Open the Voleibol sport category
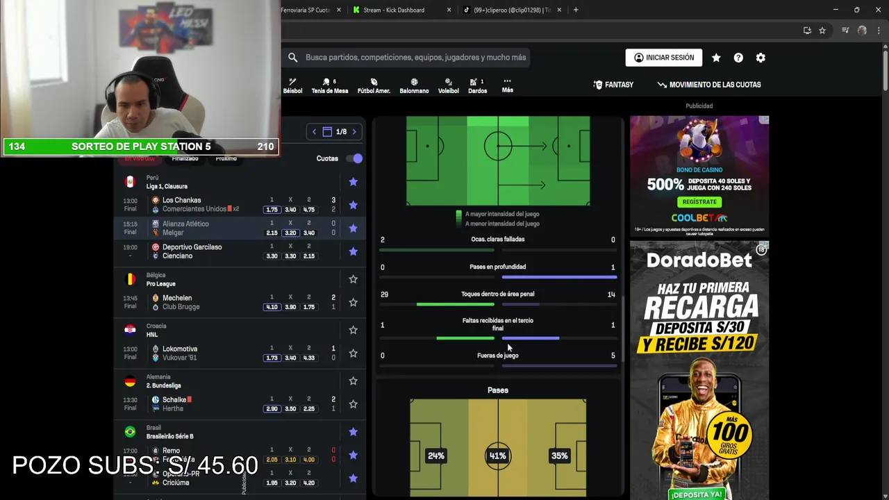Screen dimensions: 889x500 pyautogui.click(x=448, y=85)
